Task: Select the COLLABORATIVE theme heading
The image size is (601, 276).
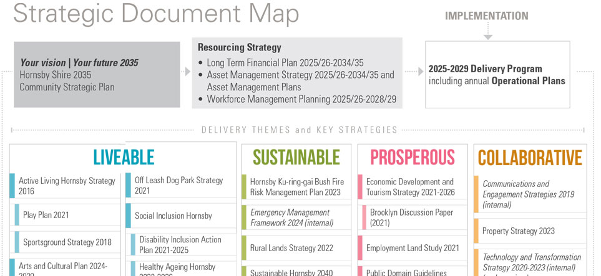Action: (530, 158)
